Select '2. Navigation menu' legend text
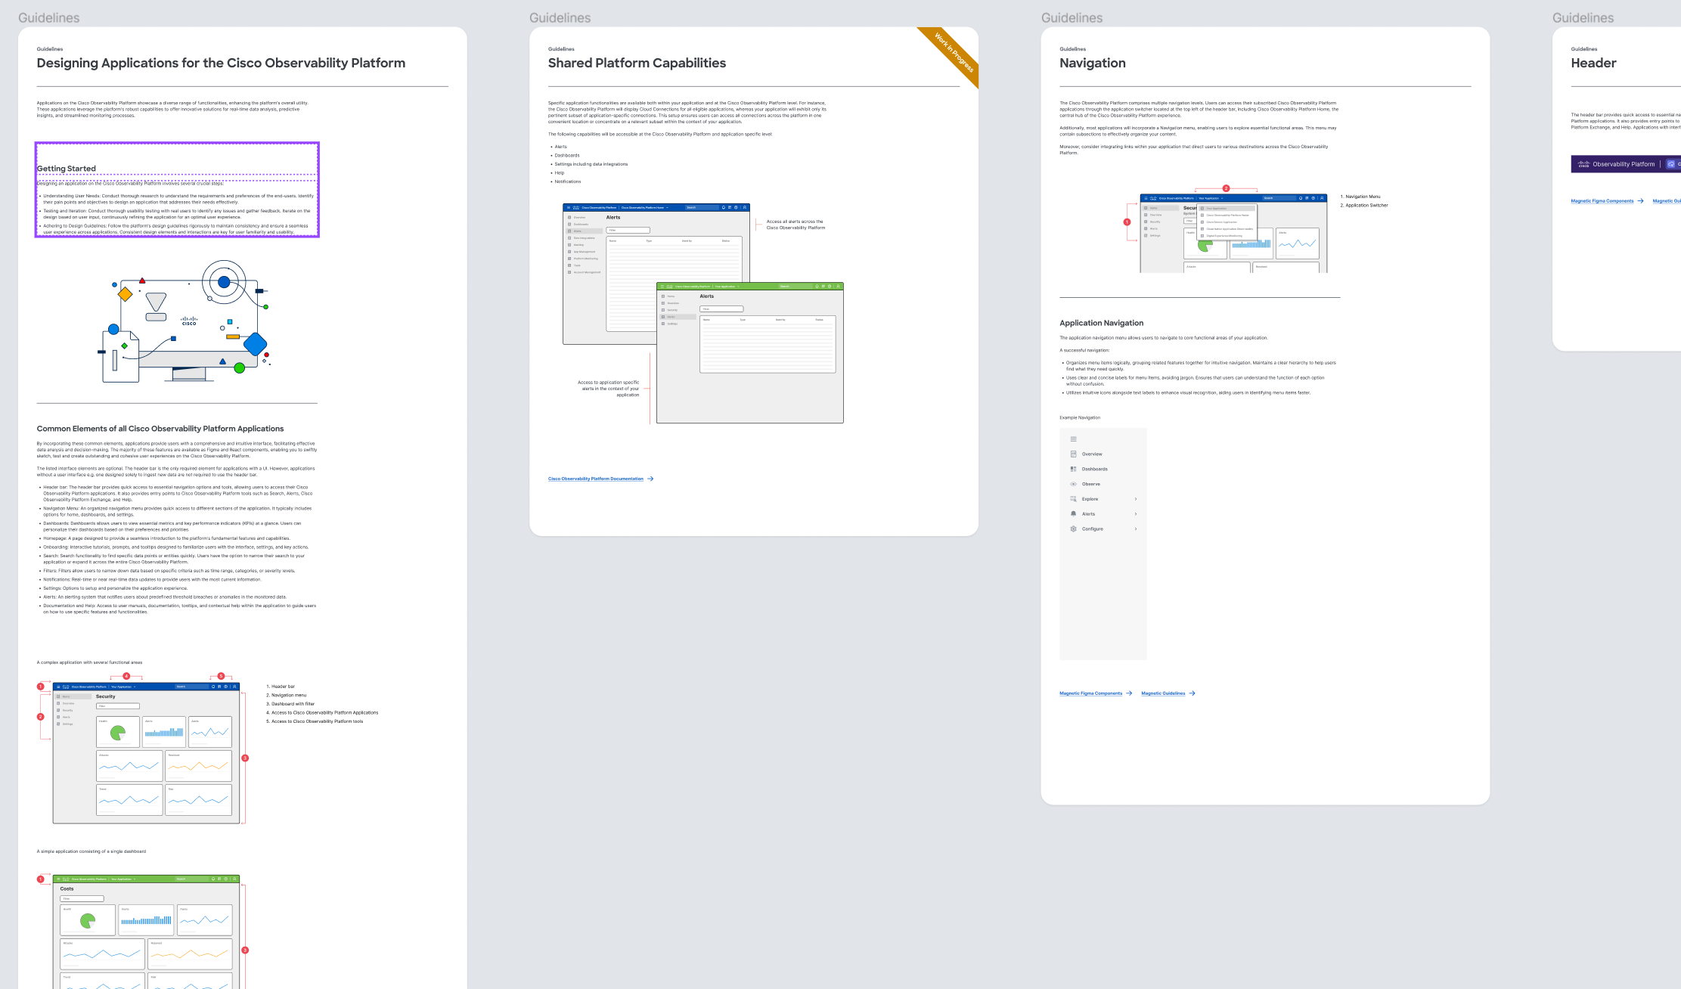This screenshot has width=1681, height=989. click(287, 695)
